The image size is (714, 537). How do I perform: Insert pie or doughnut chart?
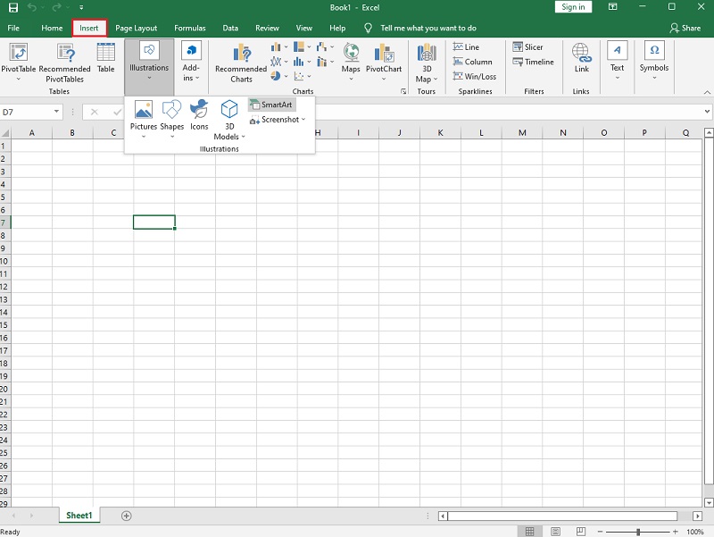[x=278, y=76]
